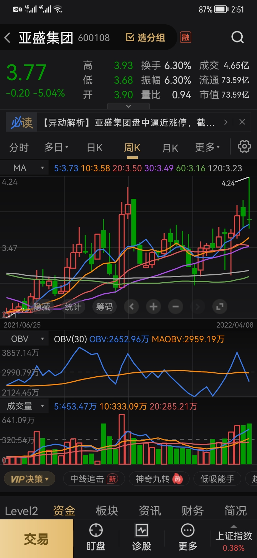Close the 必读 news banner
The height and width of the screenshot is (558, 257).
tap(242, 122)
